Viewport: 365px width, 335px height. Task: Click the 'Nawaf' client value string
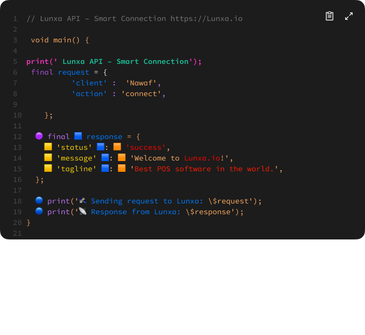click(x=143, y=83)
